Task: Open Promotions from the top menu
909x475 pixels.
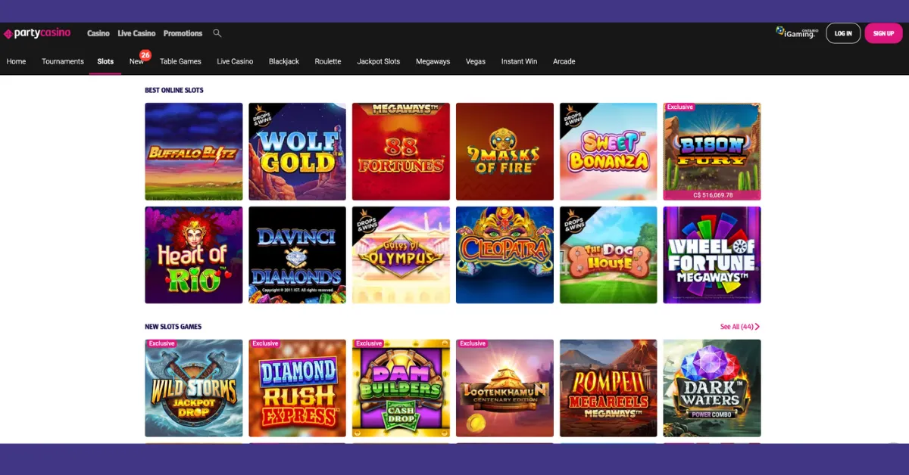Action: [183, 33]
